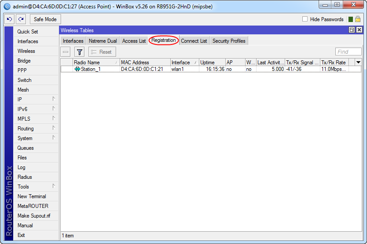Screen dimensions: 367x244
Task: Open the Connect List tab
Action: click(x=194, y=41)
